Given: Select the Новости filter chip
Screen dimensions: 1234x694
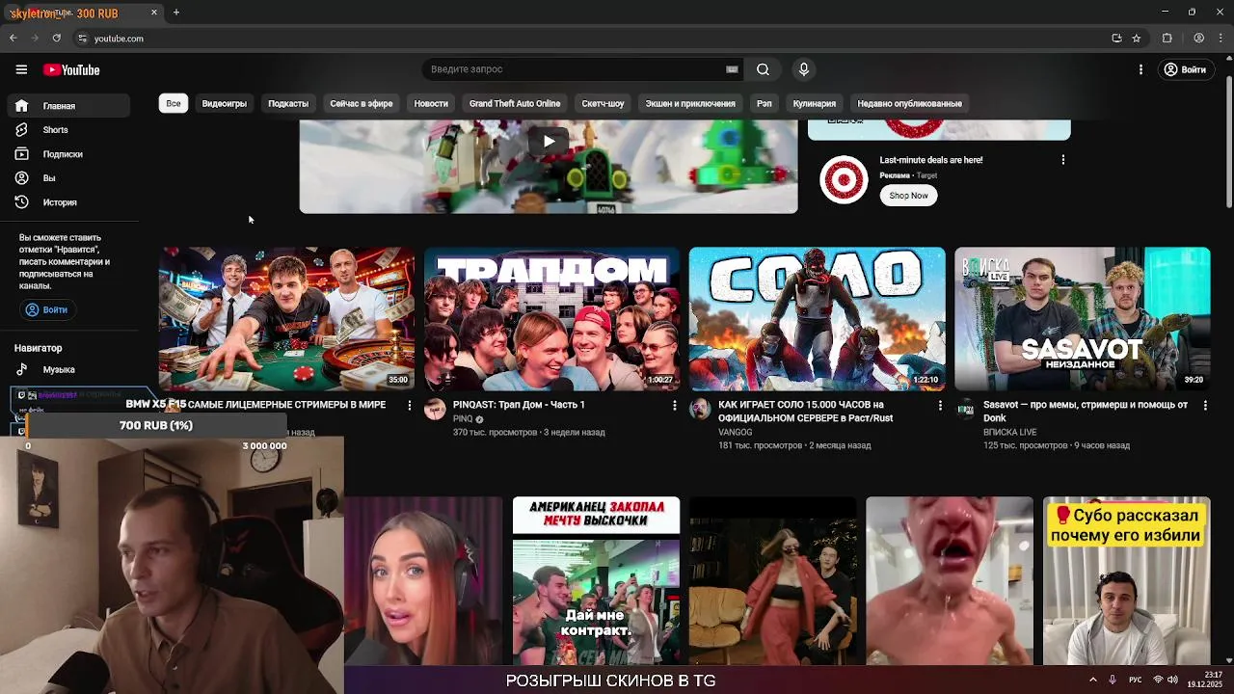Looking at the screenshot, I should pyautogui.click(x=431, y=103).
